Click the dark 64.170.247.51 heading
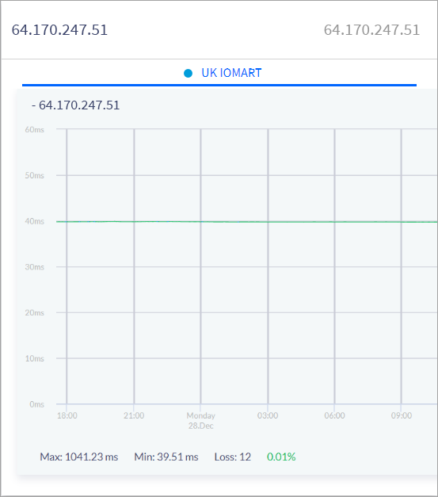 [59, 30]
